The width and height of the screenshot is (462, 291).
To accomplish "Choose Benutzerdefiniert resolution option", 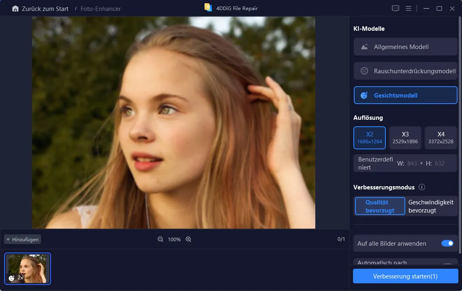I will 374,163.
